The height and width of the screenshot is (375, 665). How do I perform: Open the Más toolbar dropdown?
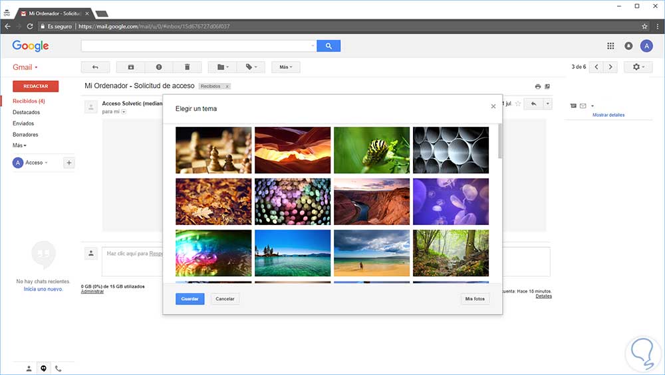286,67
